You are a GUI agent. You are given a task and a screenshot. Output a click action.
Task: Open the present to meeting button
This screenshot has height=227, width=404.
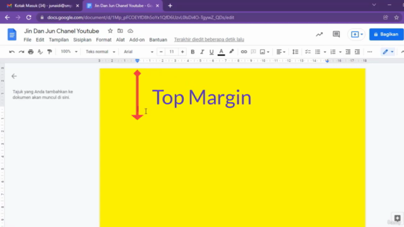(357, 34)
